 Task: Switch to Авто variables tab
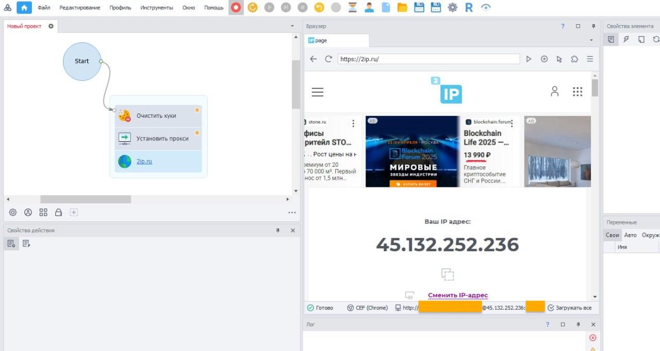(x=630, y=235)
